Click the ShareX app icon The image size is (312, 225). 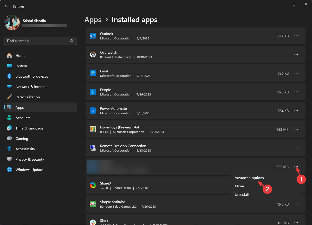pos(93,185)
